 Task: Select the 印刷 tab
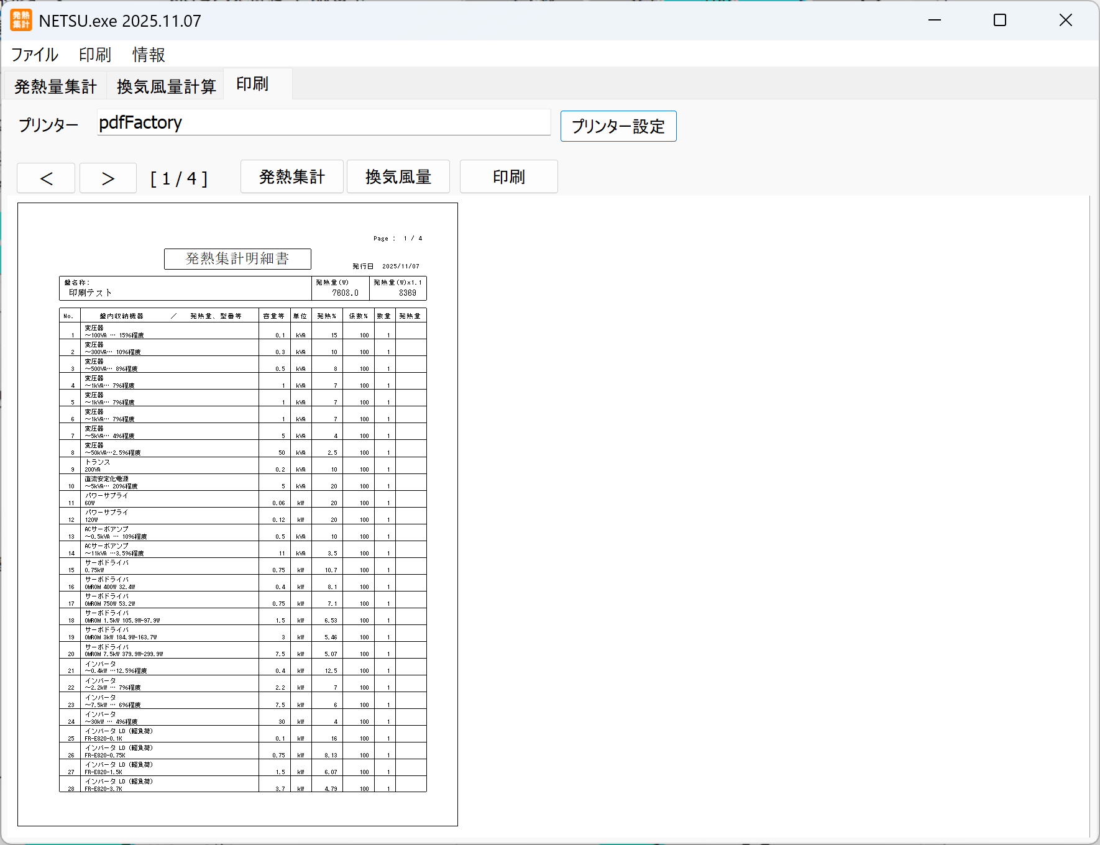click(x=252, y=84)
